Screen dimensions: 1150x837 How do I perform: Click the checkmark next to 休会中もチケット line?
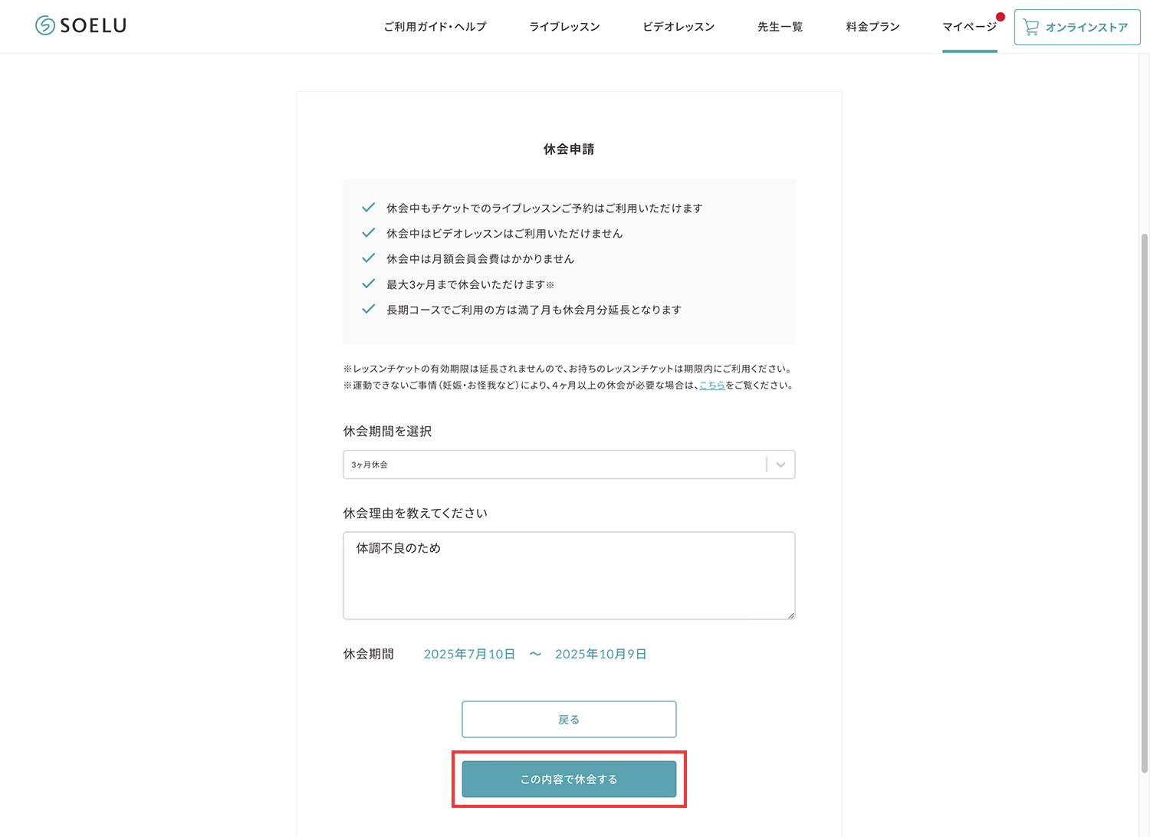[x=369, y=208]
